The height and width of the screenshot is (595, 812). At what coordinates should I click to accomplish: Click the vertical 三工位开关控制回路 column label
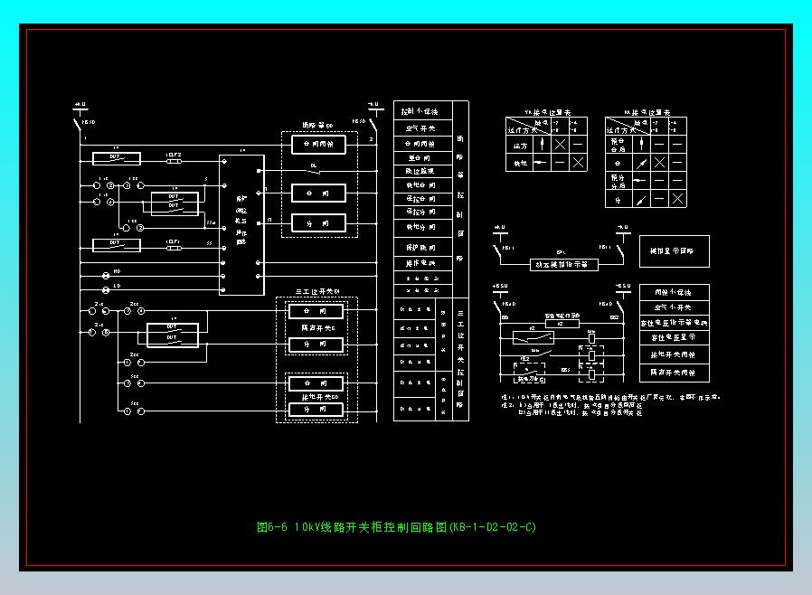(x=460, y=359)
